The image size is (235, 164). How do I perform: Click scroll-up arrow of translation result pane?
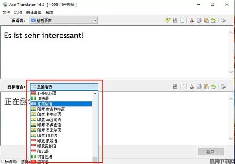pos(231,99)
